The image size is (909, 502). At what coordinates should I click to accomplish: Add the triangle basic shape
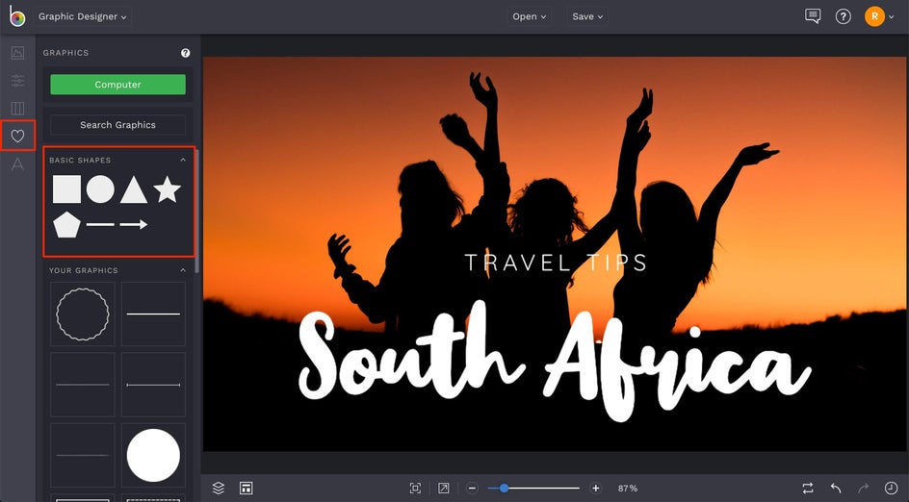coord(134,189)
